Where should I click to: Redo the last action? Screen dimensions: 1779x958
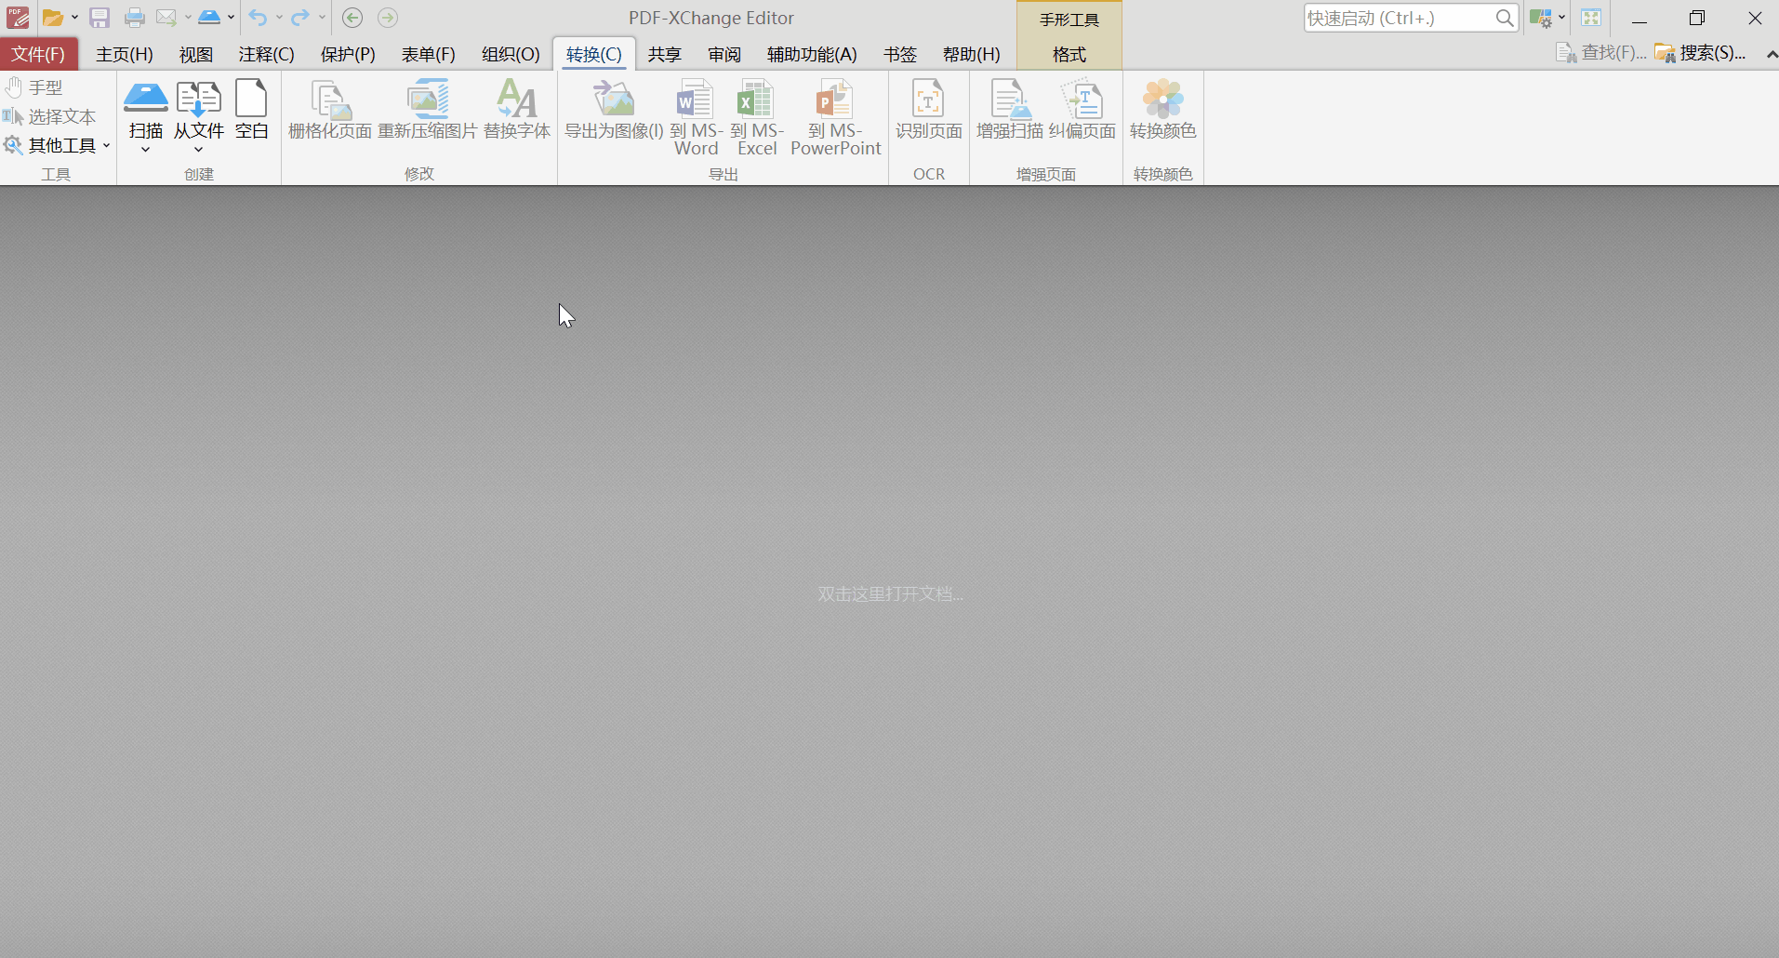click(x=299, y=18)
